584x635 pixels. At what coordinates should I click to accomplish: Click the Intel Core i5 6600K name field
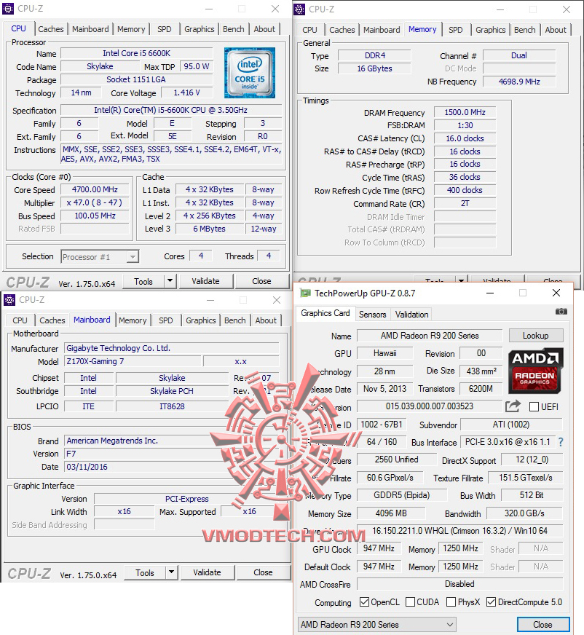tap(136, 53)
